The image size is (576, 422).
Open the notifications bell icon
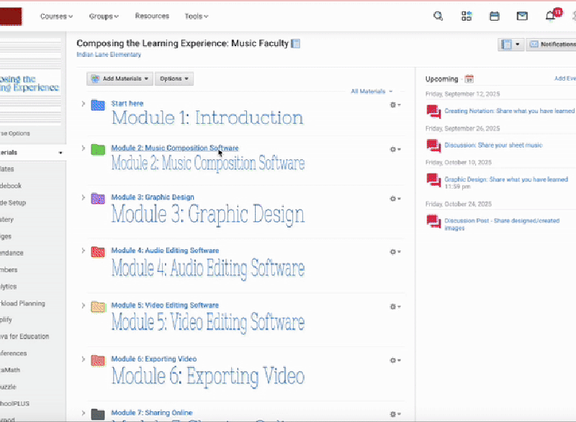551,16
